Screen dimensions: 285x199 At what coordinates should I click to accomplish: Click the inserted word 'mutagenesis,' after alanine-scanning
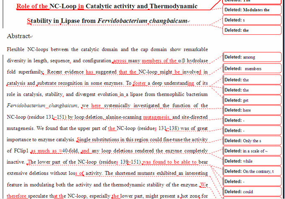156,117
